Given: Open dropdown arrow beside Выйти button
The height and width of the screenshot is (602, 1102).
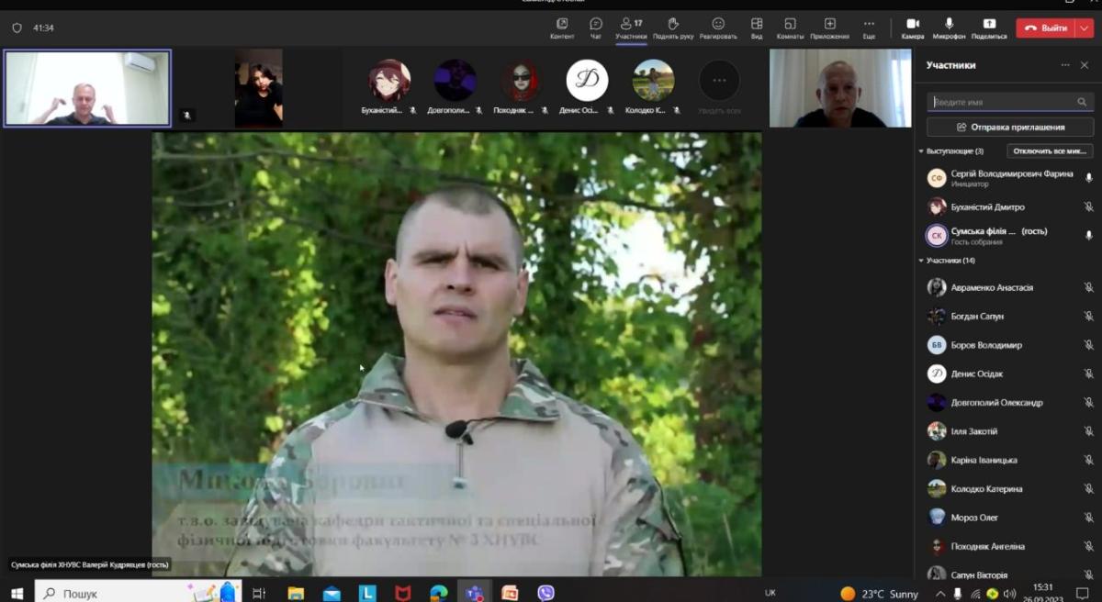Looking at the screenshot, I should (x=1084, y=28).
